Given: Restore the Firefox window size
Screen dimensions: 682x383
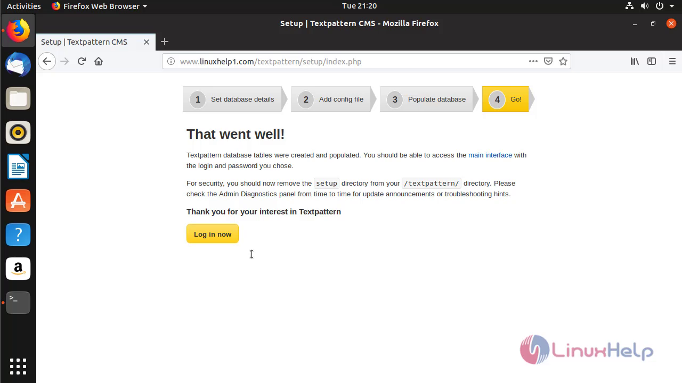Looking at the screenshot, I should [653, 23].
